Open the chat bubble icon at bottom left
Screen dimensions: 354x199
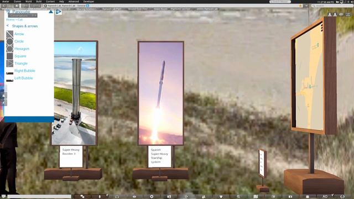click(x=3, y=197)
